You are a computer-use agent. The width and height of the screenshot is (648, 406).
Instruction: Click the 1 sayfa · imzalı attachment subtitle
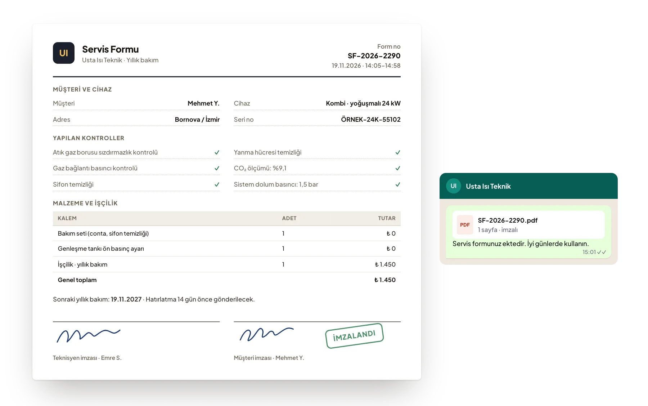point(498,230)
